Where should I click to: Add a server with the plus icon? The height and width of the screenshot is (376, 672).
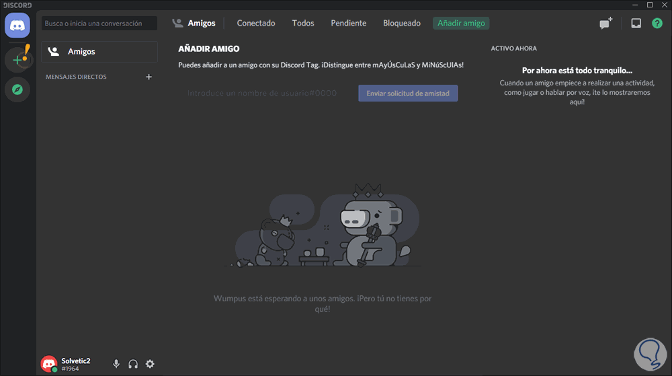click(x=17, y=60)
